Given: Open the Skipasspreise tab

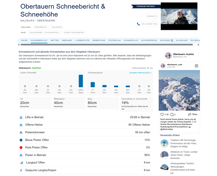Looking at the screenshot, I should [x=149, y=40].
